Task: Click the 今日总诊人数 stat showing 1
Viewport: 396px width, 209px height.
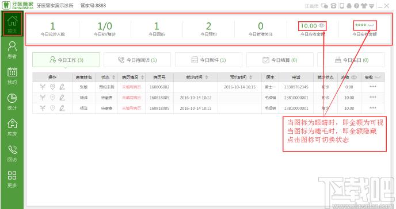Action: 53,29
